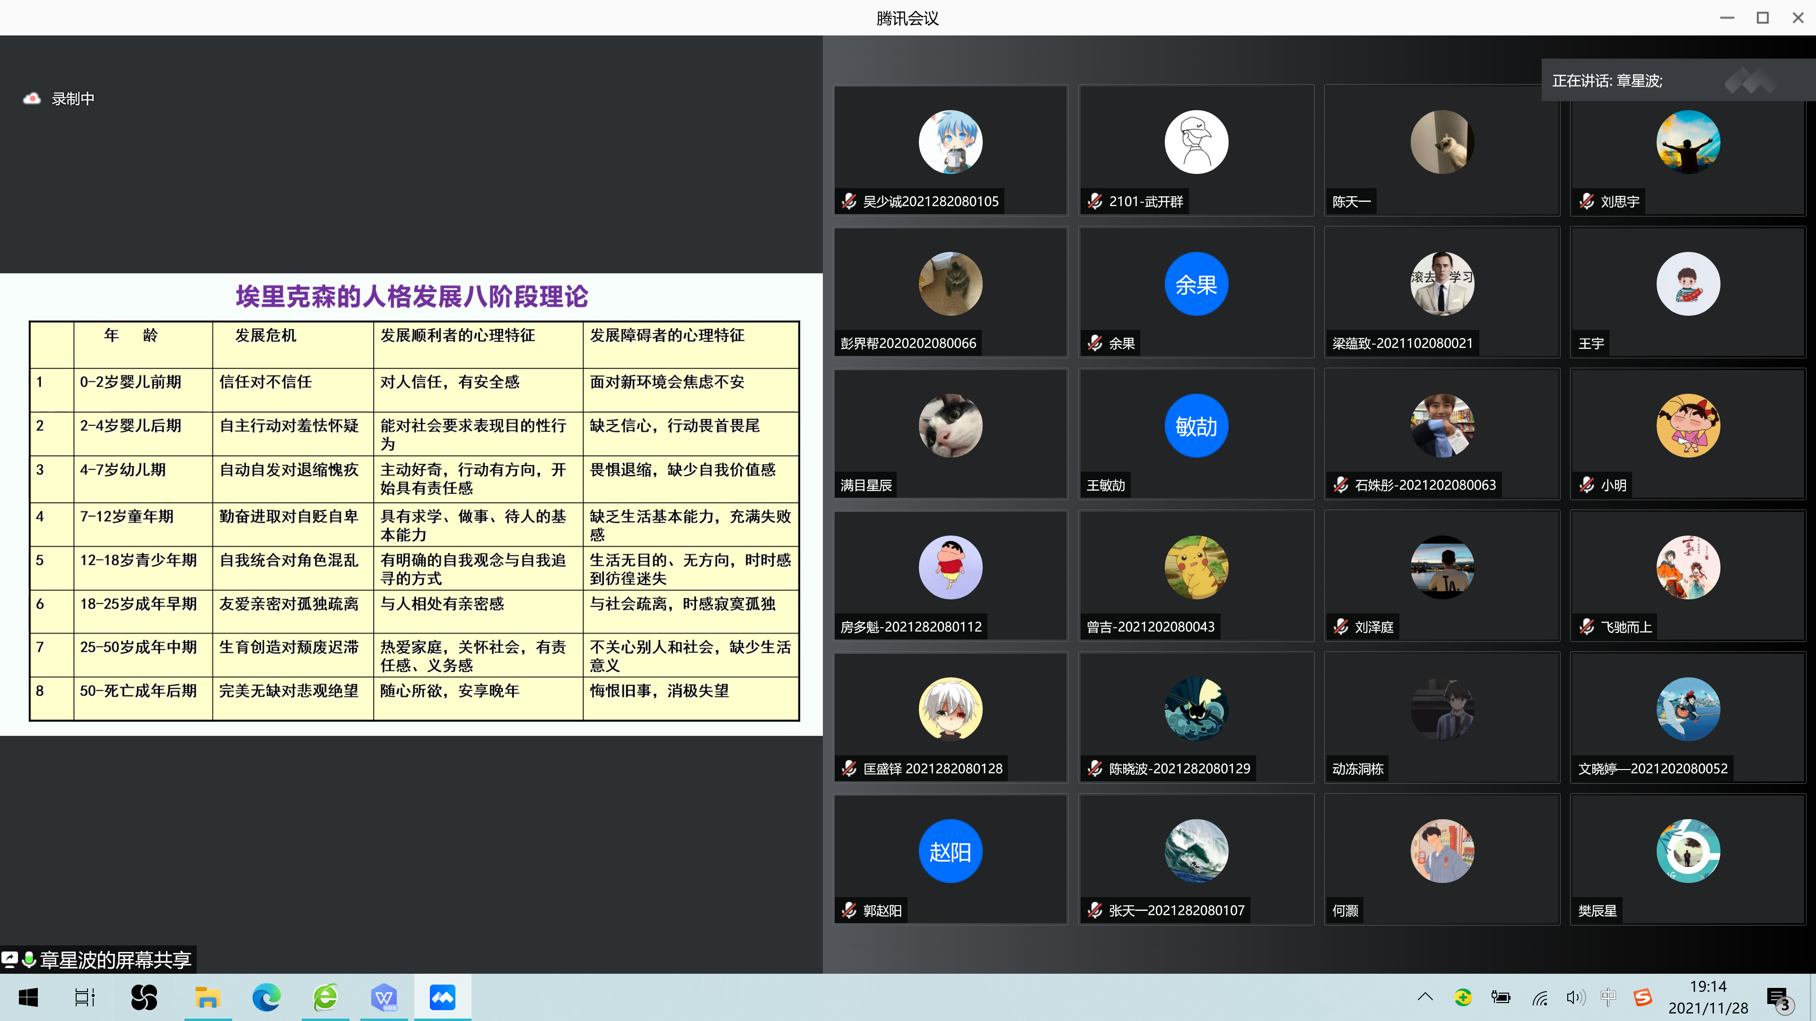Screen dimensions: 1816x1021
Task: Launch Microsoft Edge from taskbar
Action: click(266, 997)
